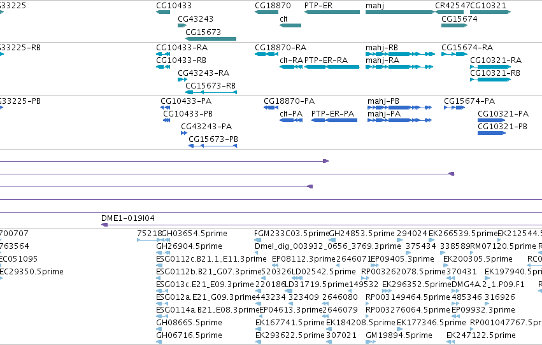
Task: Select protein CG10321-PA
Action: (x=492, y=120)
